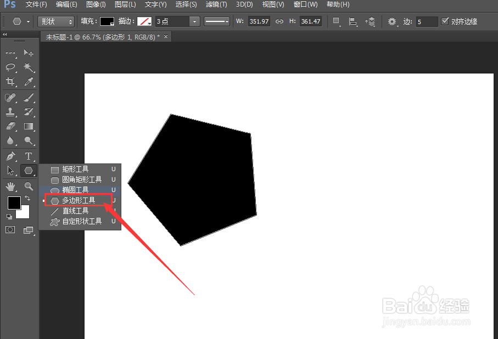Select the Rectangular Marquee tool
The image size is (498, 339).
click(x=10, y=53)
